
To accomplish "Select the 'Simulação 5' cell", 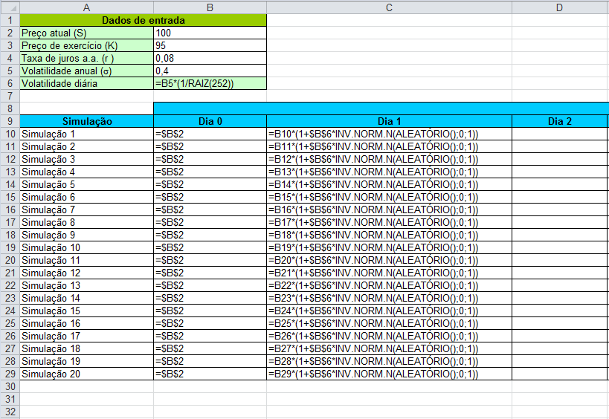I will coord(86,184).
